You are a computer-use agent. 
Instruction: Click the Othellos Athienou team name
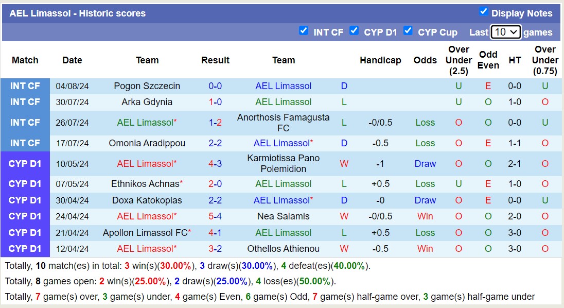[x=284, y=249]
